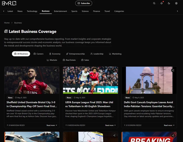Open the Entertainment tab

point(61,11)
